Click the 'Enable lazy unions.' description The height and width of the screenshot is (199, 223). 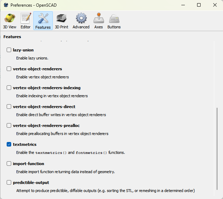click(x=32, y=58)
